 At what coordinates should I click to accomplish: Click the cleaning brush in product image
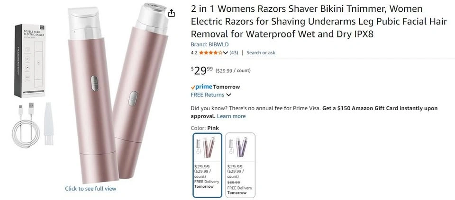(49, 123)
